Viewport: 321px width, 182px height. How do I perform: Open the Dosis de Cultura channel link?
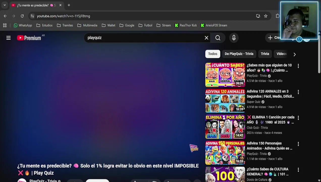coord(257,180)
